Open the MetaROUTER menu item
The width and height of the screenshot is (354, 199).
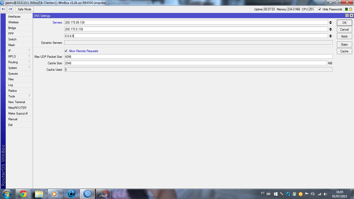19,108
